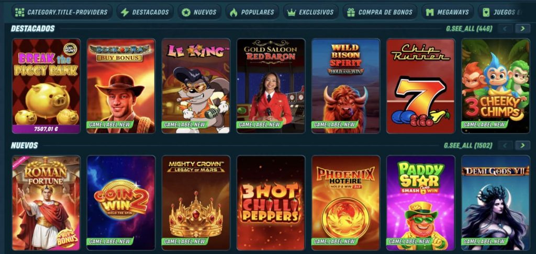Open Roman Fortune game tile
536x254 pixels.
46,203
